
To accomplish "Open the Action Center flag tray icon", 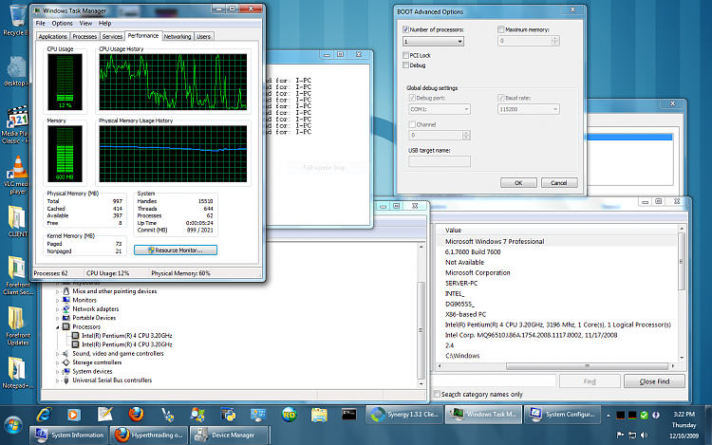I will coord(620,435).
